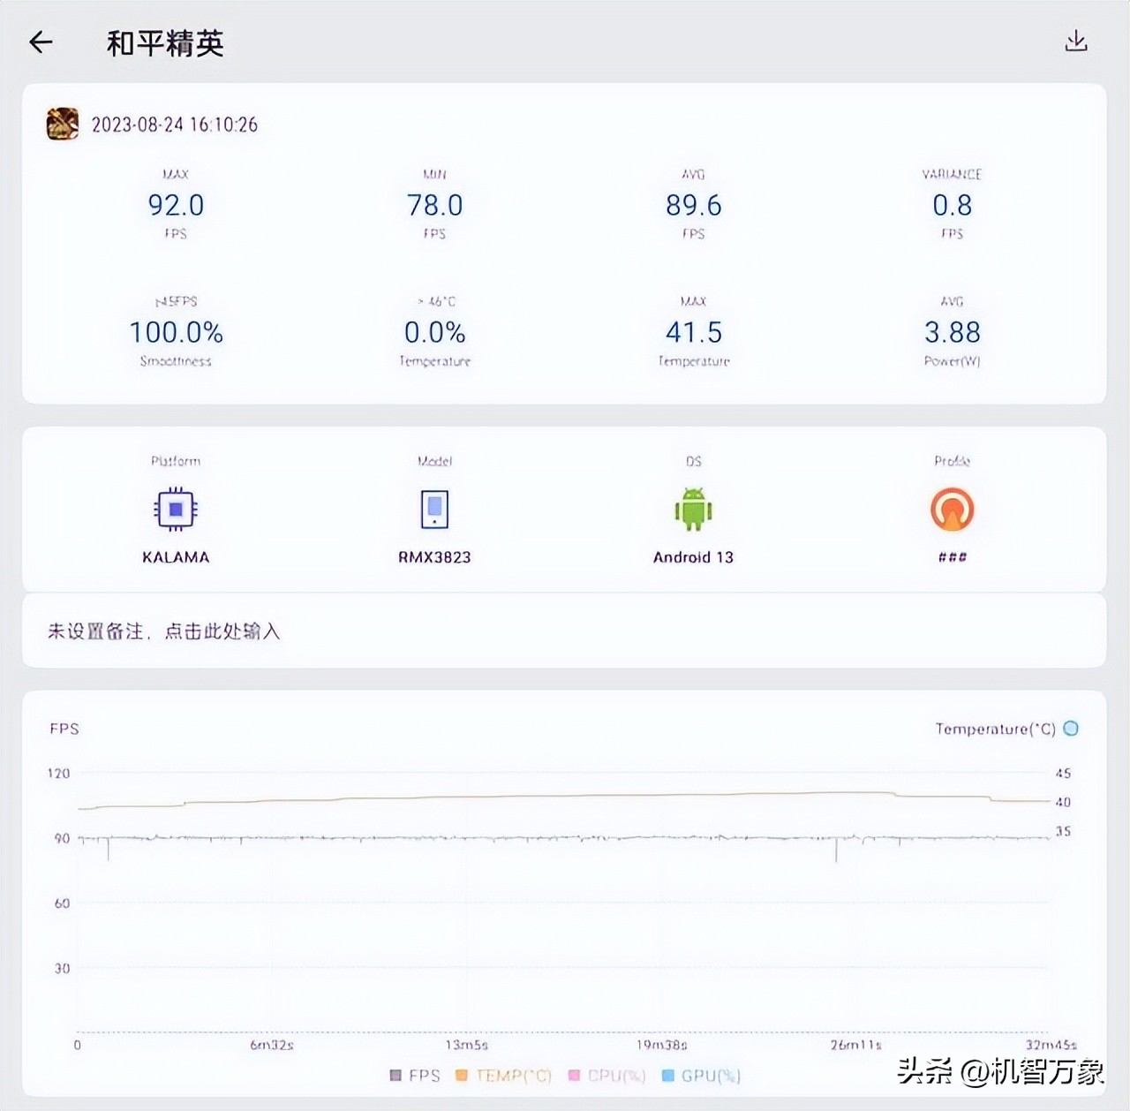
Task: Click the back arrow at top left
Action: pos(41,42)
